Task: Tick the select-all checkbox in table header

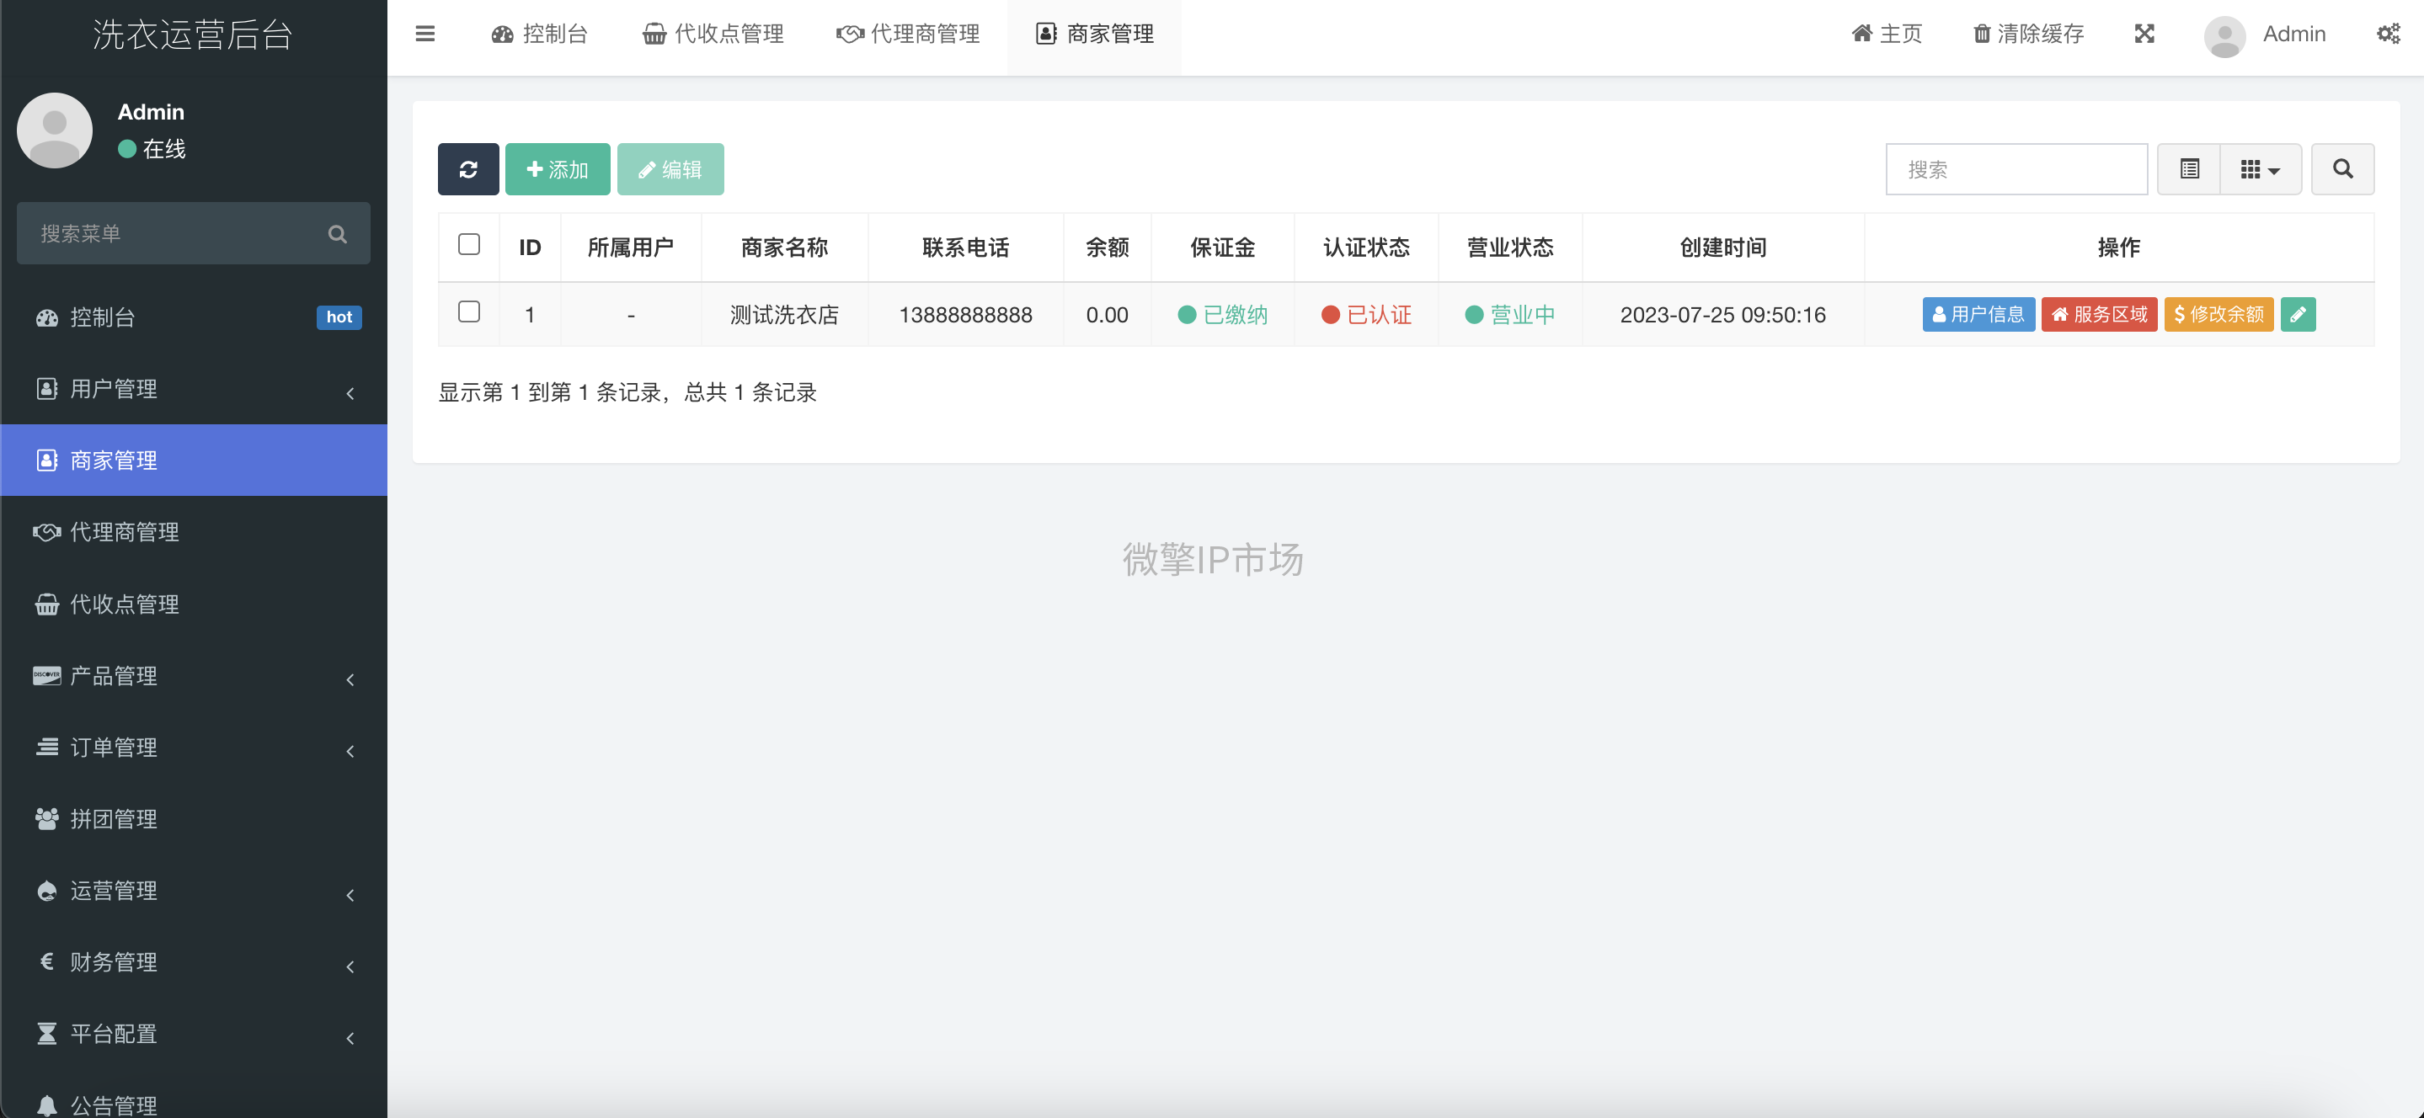Action: (x=468, y=244)
